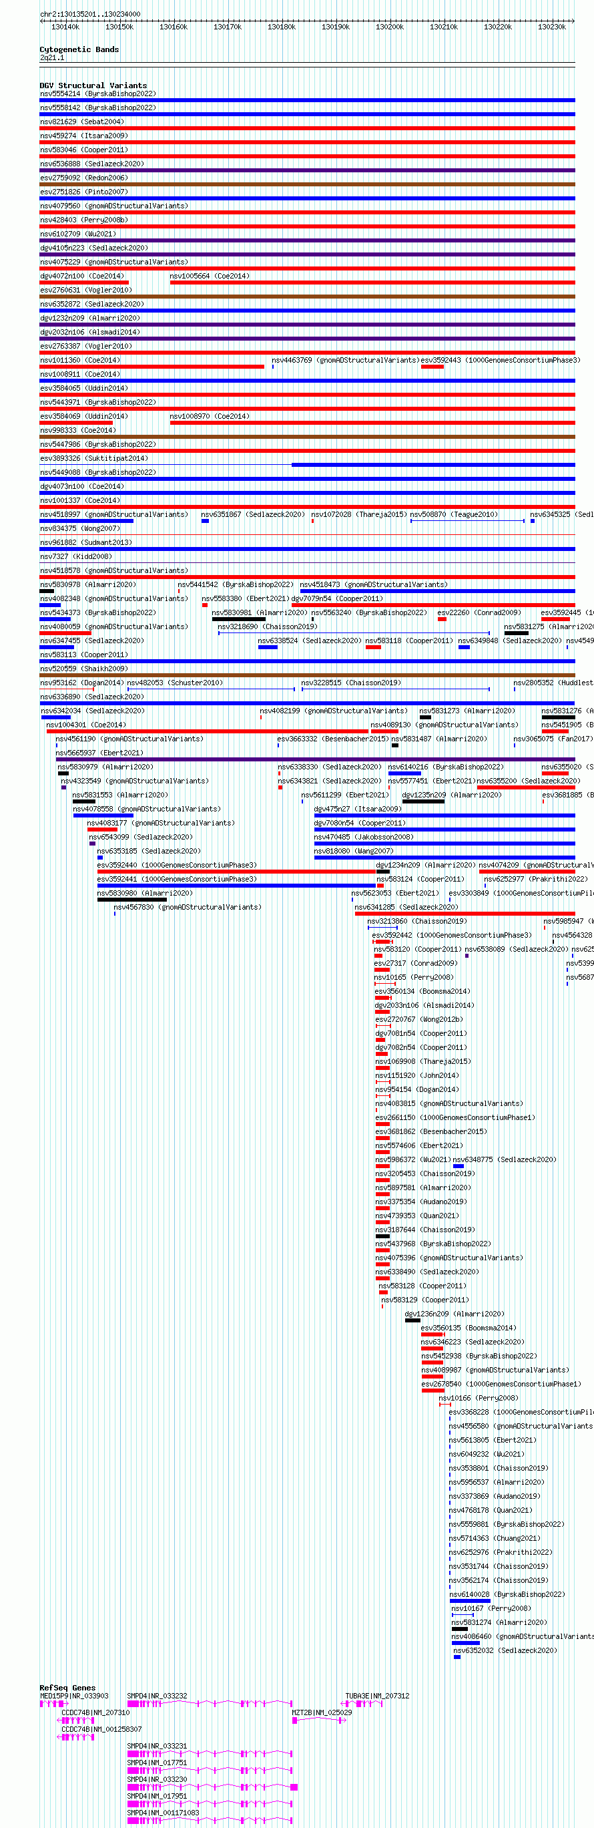Select the Cytogenetic Bands track title
Screen dimensions: 594x1828
click(79, 49)
